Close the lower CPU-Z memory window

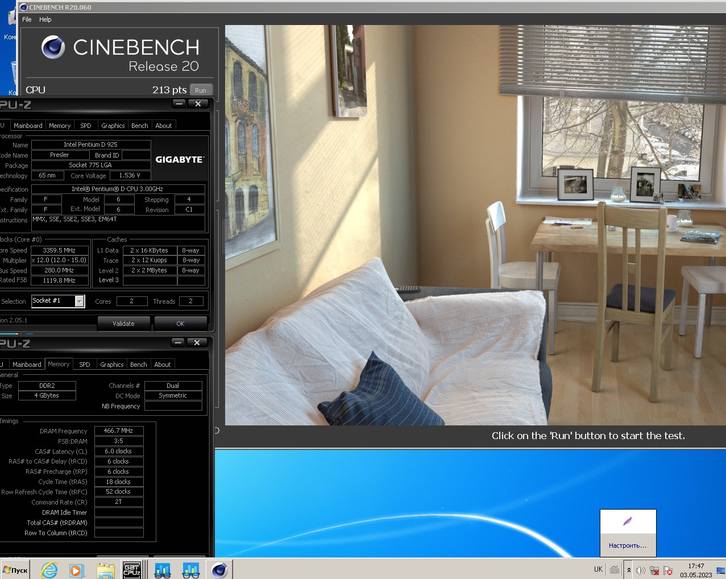[197, 342]
